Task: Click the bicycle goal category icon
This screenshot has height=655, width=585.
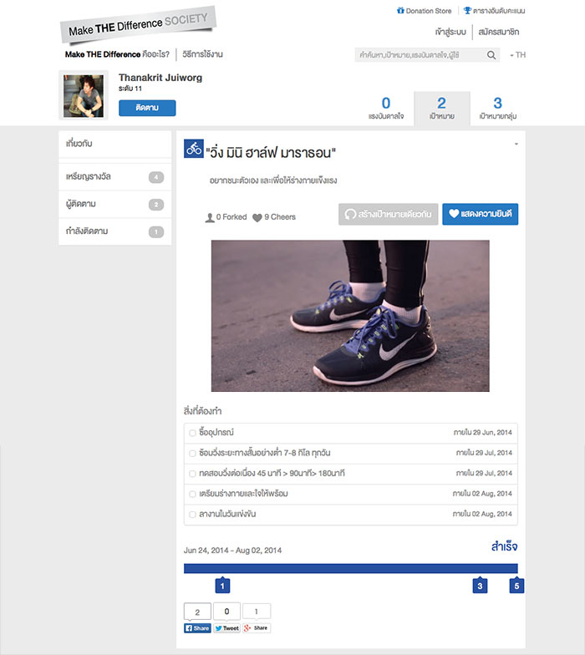Action: [x=194, y=149]
